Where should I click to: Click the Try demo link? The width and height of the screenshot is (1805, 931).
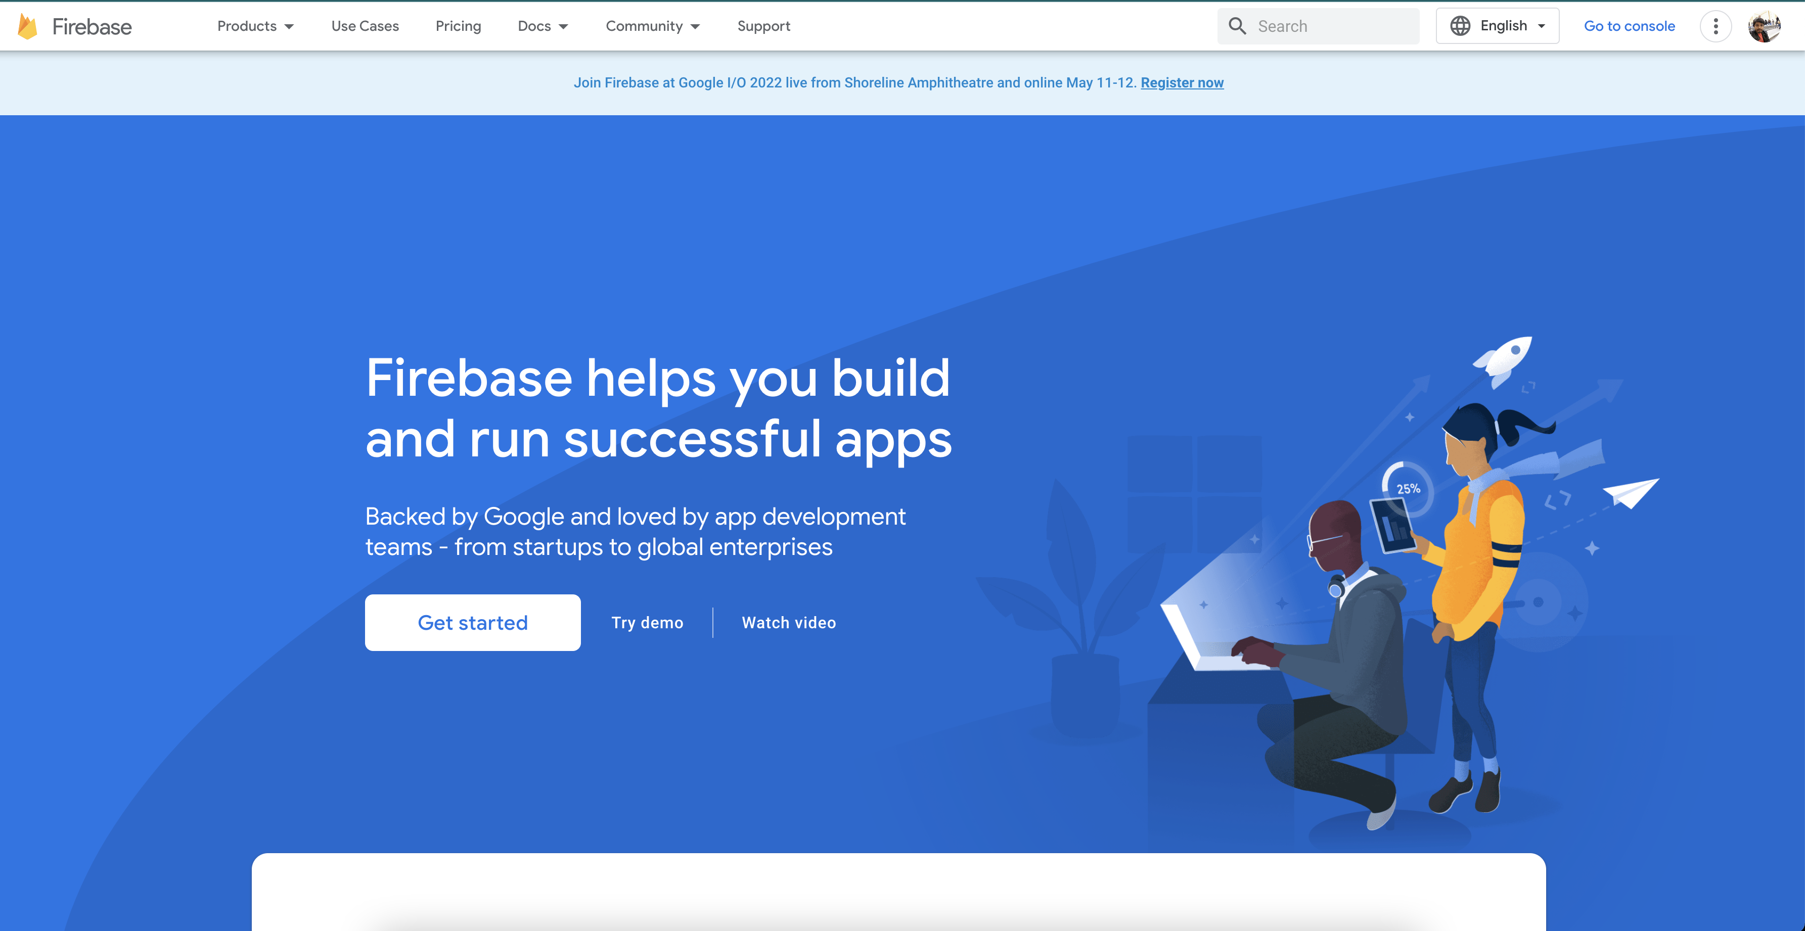tap(647, 622)
